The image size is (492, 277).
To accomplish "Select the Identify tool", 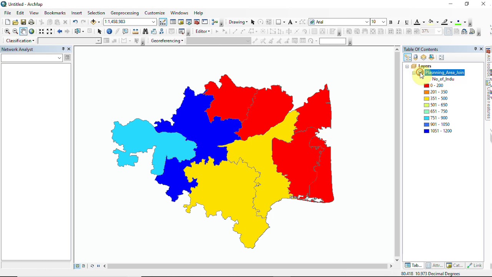I will pyautogui.click(x=110, y=32).
